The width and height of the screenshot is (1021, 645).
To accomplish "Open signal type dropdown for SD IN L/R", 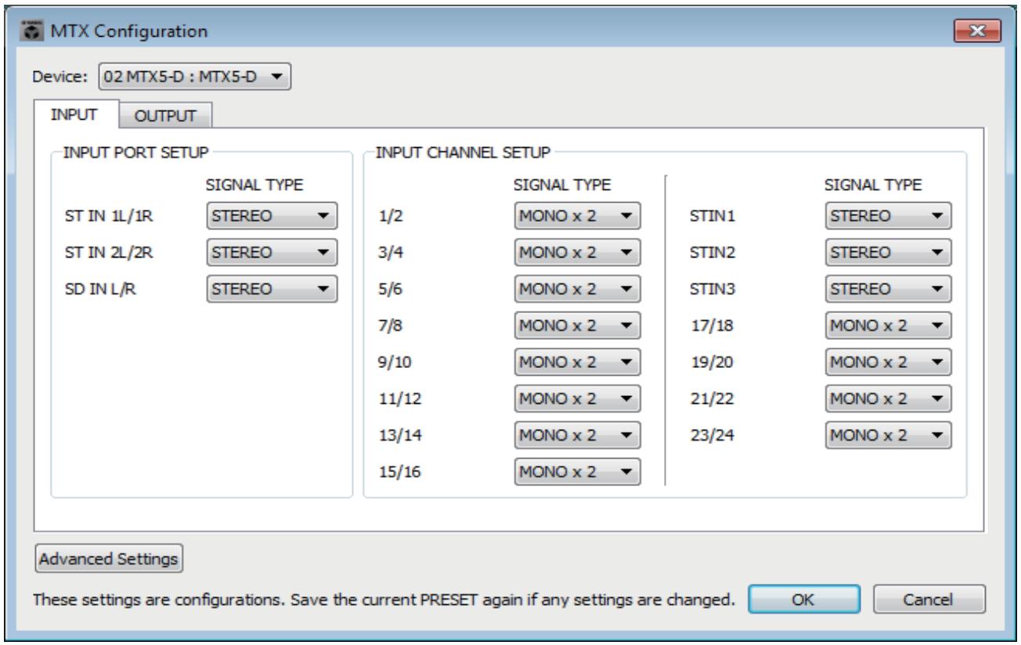I will (x=271, y=288).
